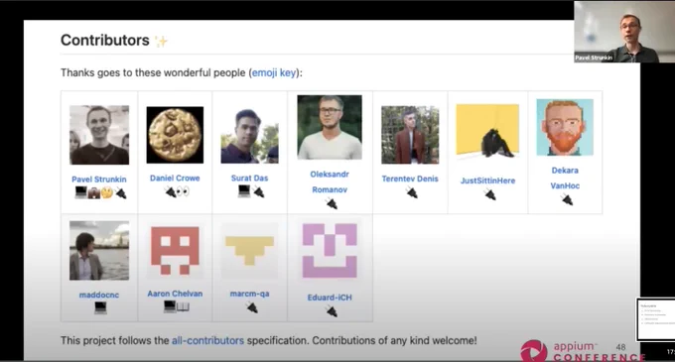Click plug emoji under marcm-qa

[252, 307]
